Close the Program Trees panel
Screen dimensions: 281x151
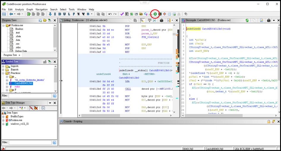click(x=55, y=20)
